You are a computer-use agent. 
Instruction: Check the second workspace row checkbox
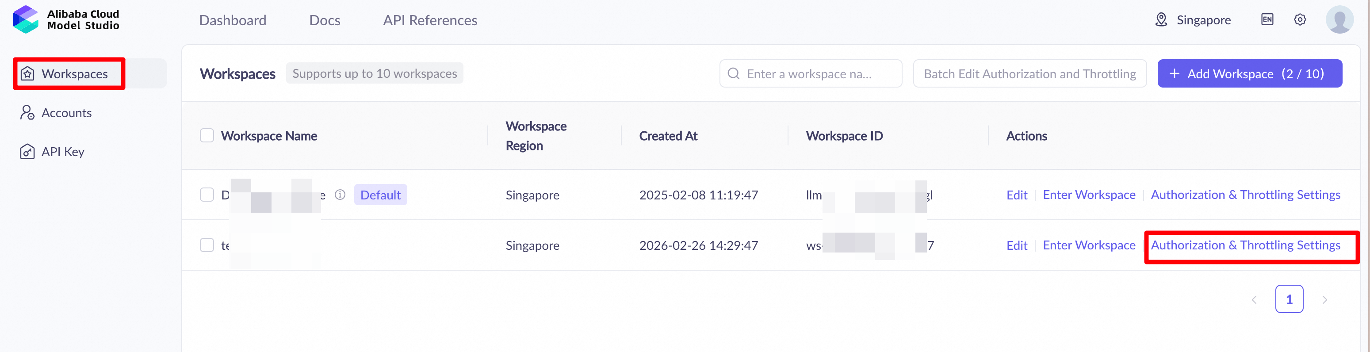pyautogui.click(x=207, y=245)
